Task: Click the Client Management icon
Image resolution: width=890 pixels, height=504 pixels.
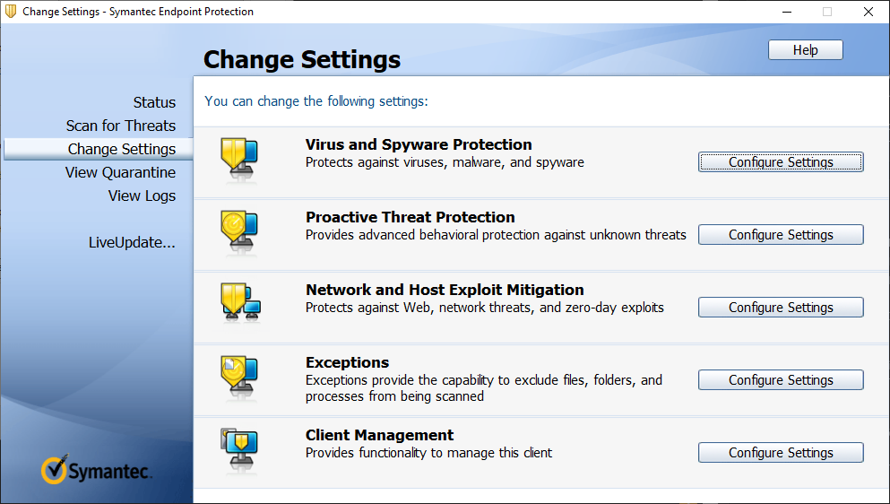Action: 238,447
